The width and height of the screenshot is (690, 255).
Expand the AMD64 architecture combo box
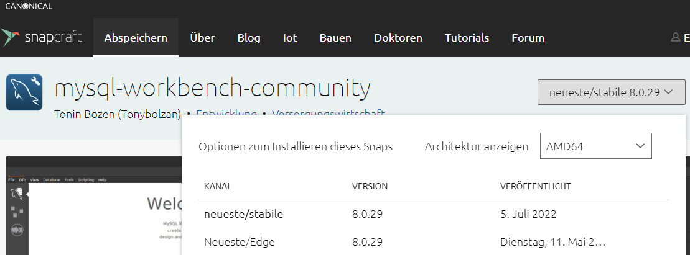tap(596, 146)
